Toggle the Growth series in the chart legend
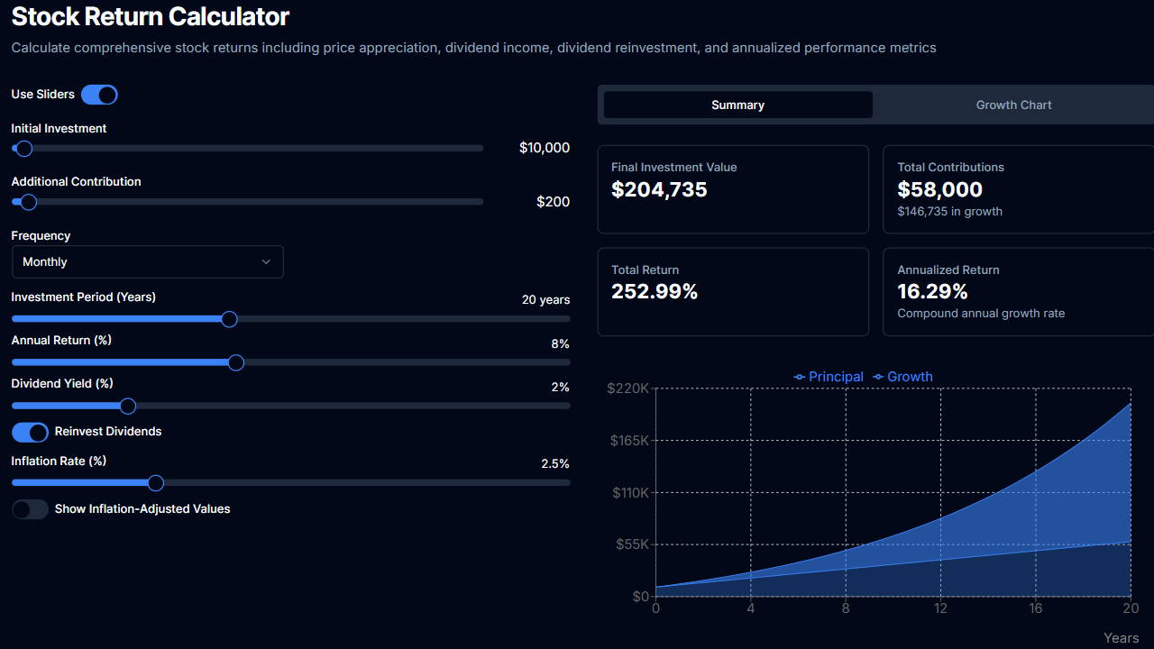 [x=902, y=377]
